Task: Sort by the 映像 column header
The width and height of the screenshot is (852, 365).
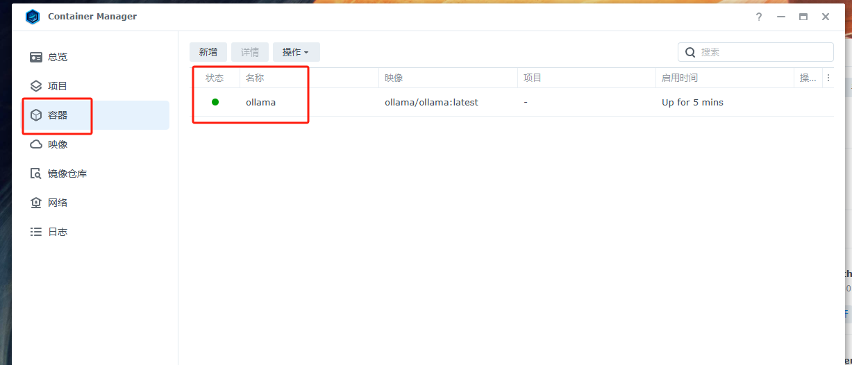Action: (448, 78)
